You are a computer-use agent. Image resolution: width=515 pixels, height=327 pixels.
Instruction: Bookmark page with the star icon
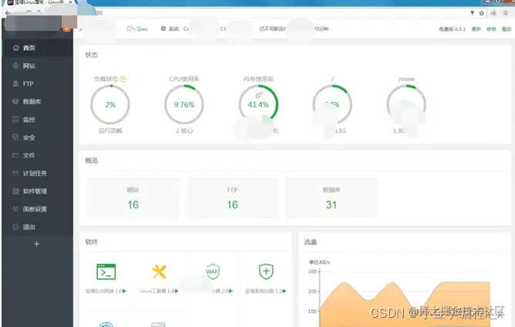pos(482,13)
